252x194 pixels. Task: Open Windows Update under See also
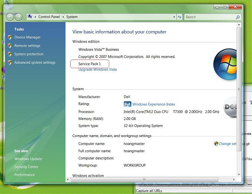[28, 159]
